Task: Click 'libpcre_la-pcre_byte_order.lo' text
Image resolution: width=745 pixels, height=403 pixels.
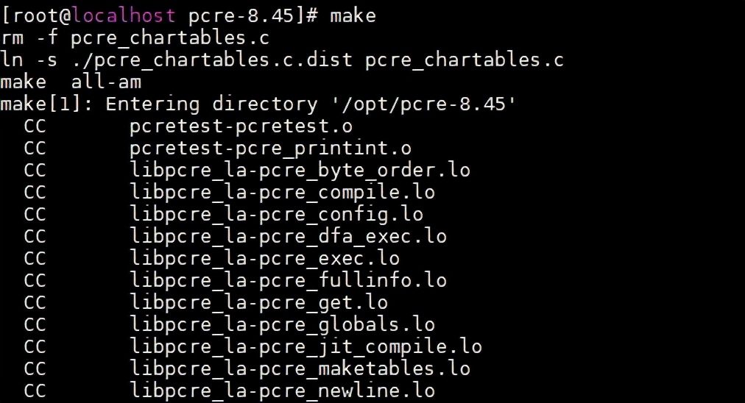Action: point(300,171)
